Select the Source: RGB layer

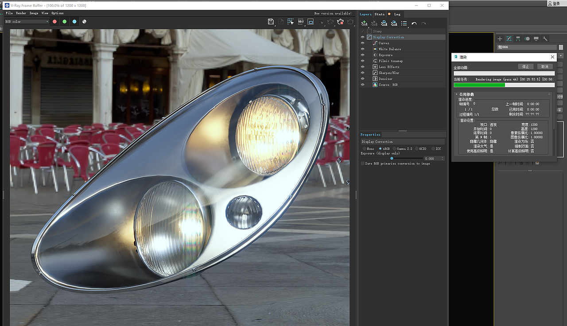tap(404, 85)
